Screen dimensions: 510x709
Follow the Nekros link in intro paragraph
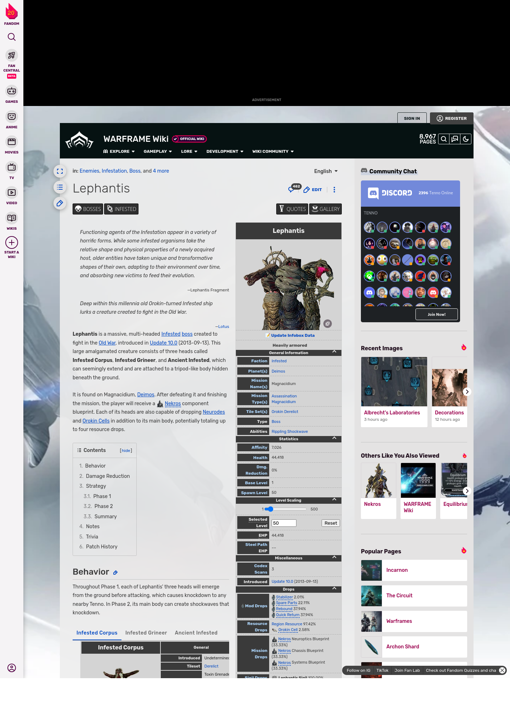[x=172, y=404]
